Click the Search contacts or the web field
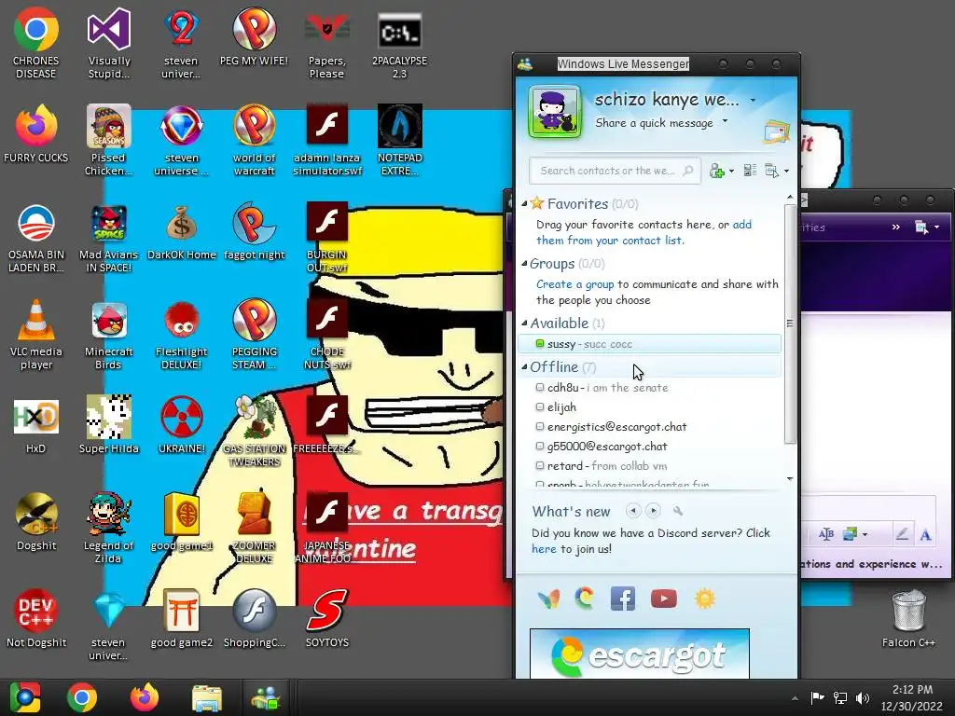 click(x=614, y=171)
